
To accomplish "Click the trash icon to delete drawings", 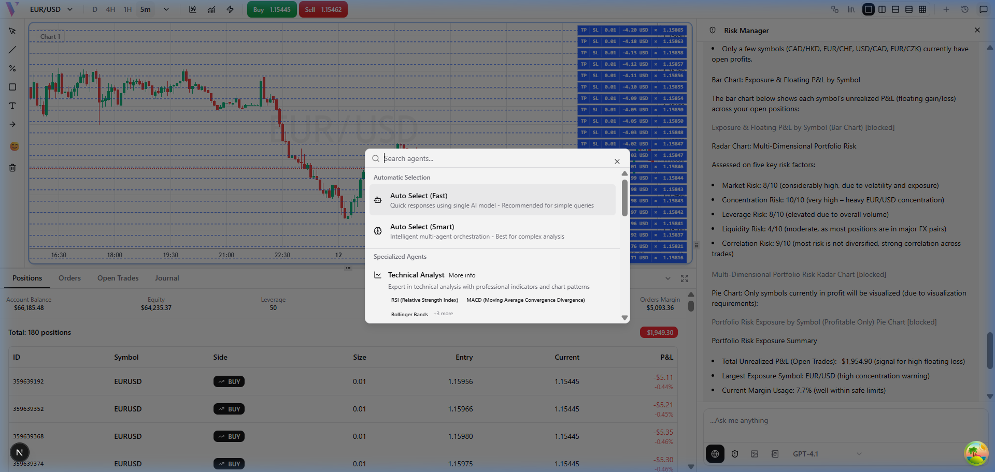I will pyautogui.click(x=12, y=168).
